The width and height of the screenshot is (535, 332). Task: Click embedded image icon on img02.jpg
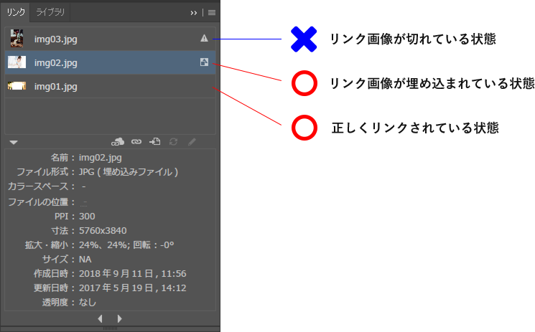point(204,62)
